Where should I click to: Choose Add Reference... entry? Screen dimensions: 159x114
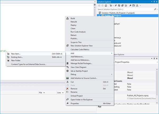(x=90, y=57)
